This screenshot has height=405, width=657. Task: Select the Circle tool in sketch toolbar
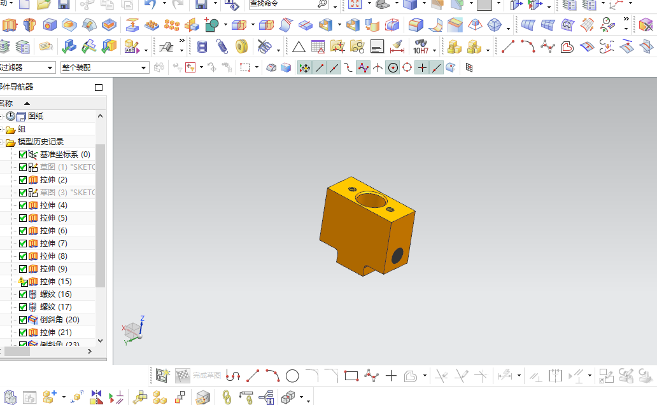(x=292, y=376)
